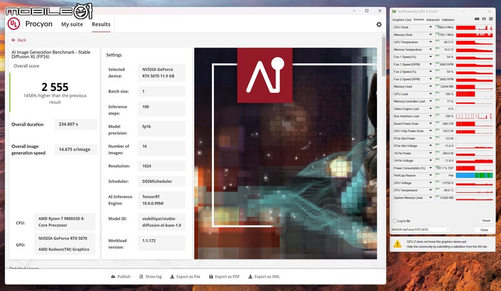
Task: Click Workload version 1.1.172 value
Action: pos(161,242)
